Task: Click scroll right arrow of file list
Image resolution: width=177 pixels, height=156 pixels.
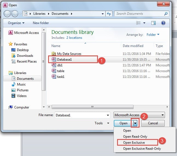Action: (x=167, y=107)
